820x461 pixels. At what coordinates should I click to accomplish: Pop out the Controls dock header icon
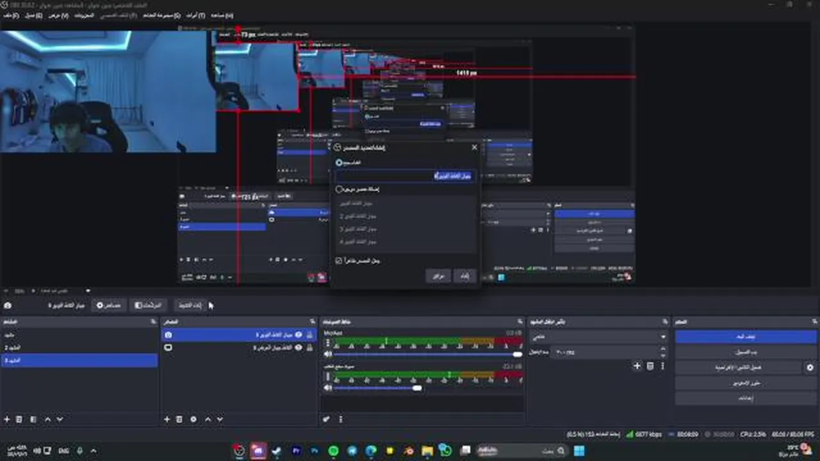(x=815, y=321)
